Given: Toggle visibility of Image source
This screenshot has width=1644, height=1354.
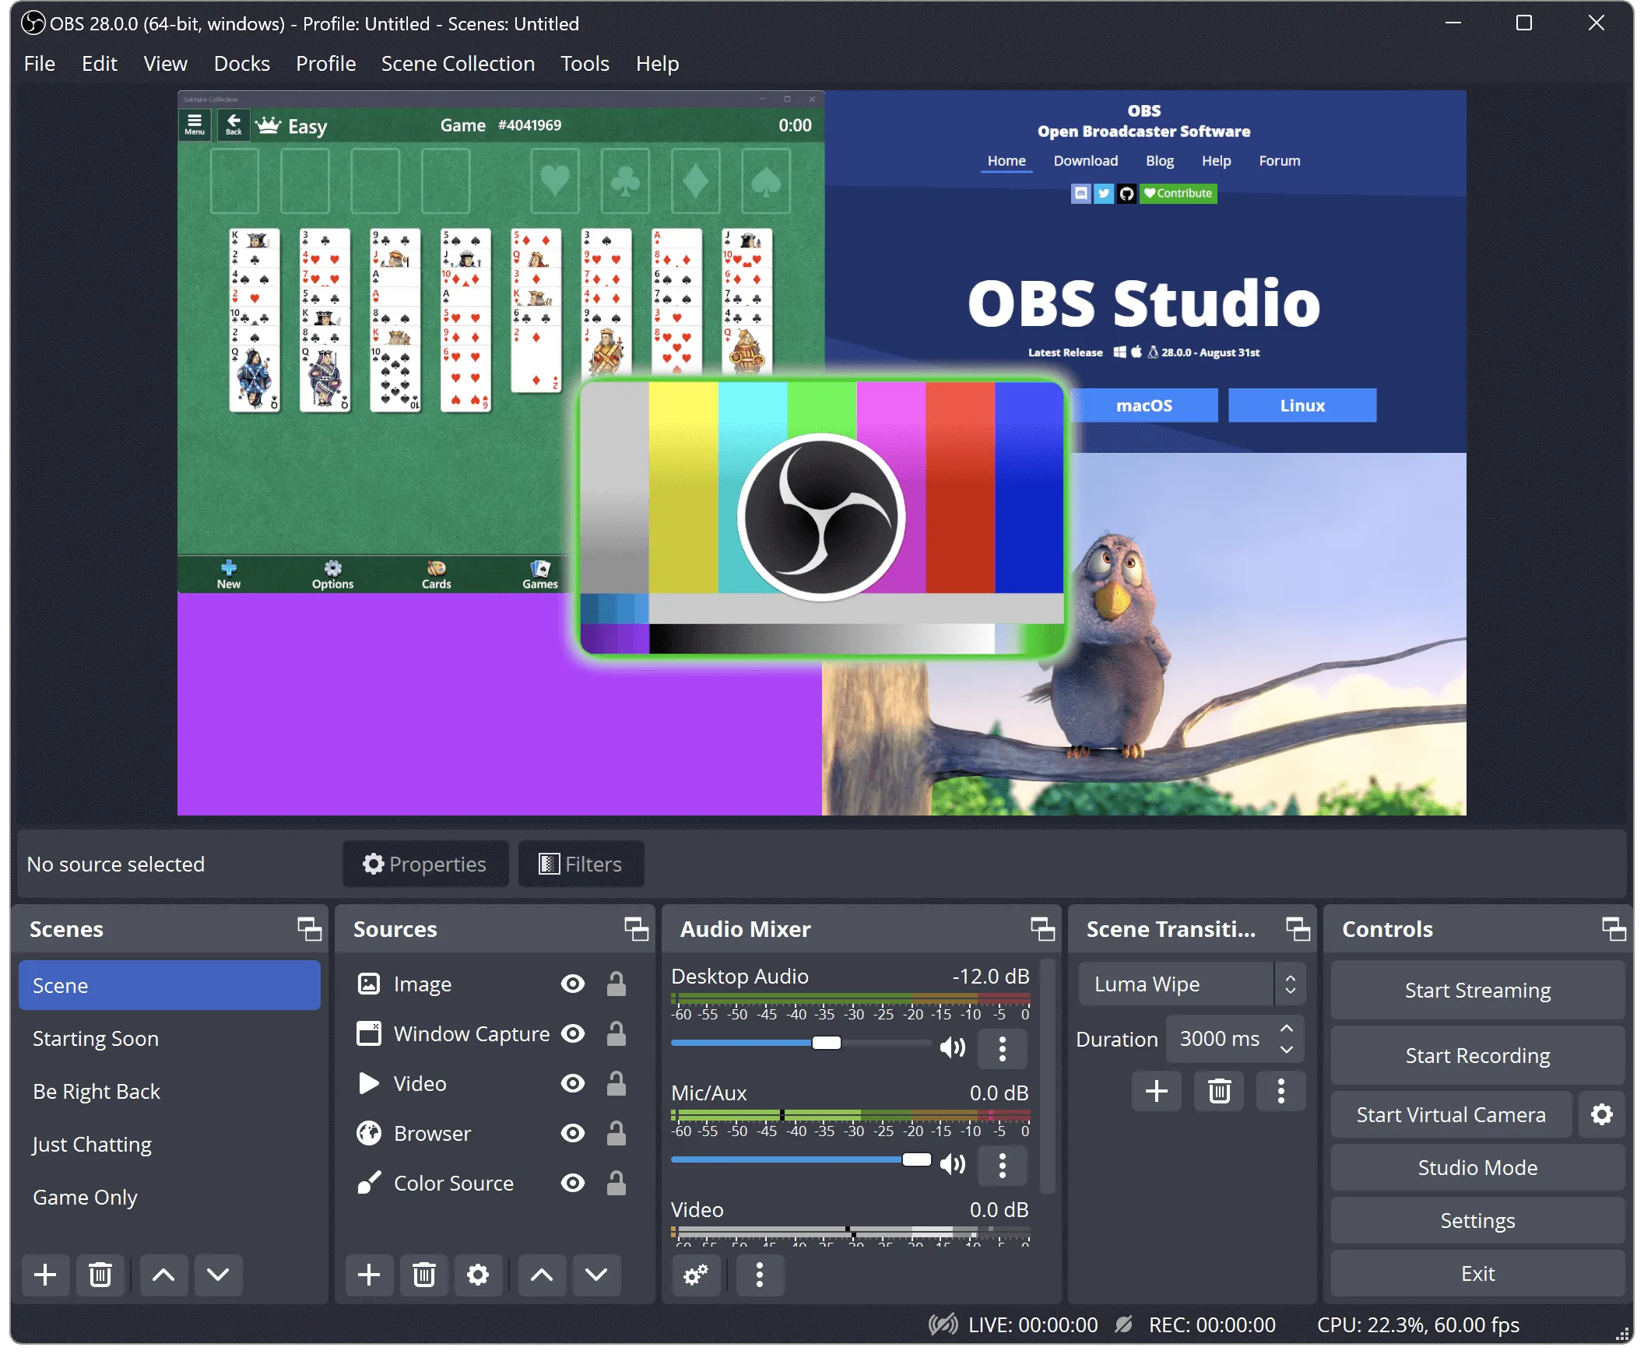Looking at the screenshot, I should [574, 983].
